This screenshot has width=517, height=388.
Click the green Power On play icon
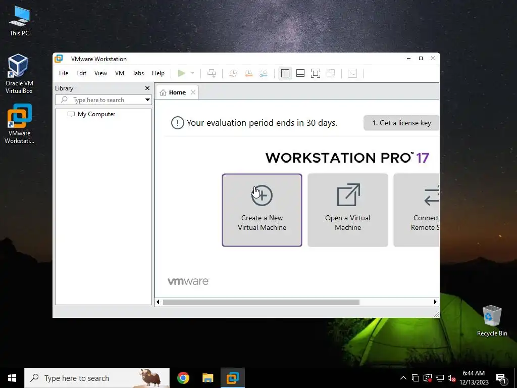click(x=181, y=73)
